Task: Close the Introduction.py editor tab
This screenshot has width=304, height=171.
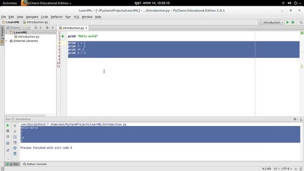Action: [x=86, y=28]
